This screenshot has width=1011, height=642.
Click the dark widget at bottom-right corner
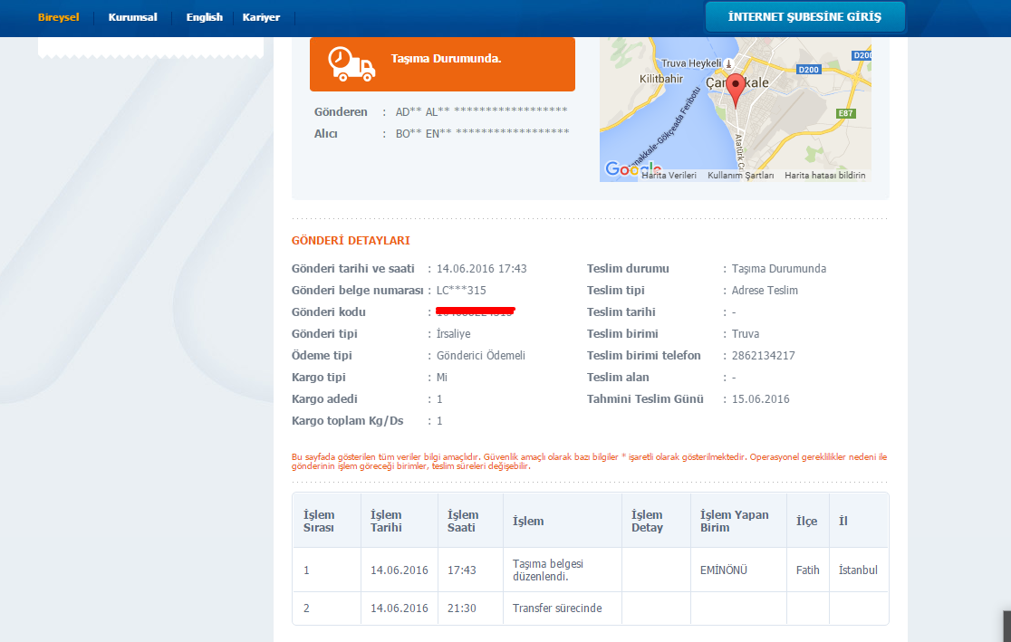(x=1006, y=626)
